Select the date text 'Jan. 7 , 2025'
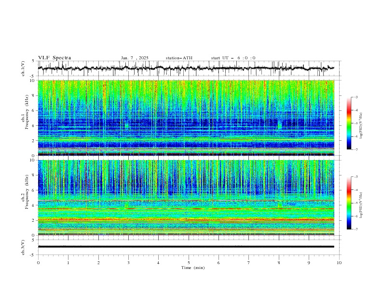382x295 pixels. [x=135, y=58]
